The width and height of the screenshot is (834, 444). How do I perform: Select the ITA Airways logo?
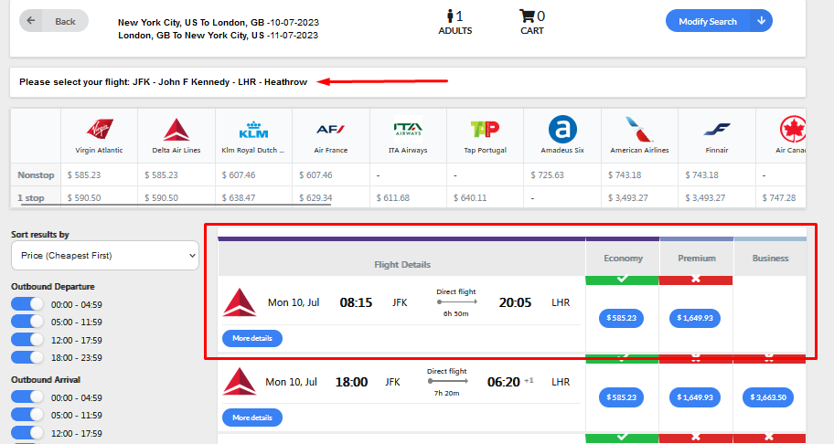[408, 129]
